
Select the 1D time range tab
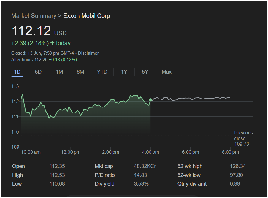17,72
